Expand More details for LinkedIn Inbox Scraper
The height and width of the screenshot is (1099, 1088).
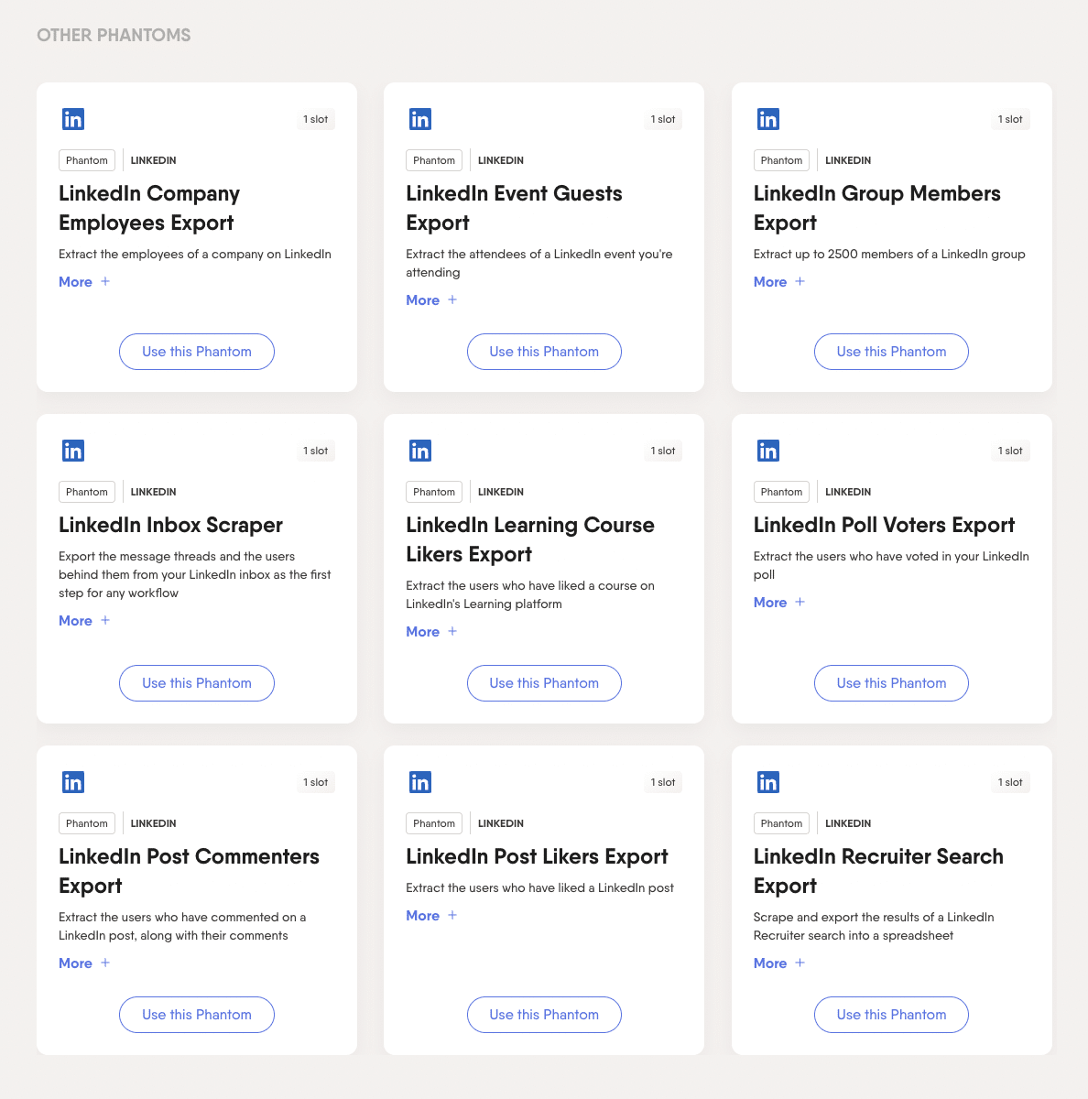click(x=83, y=620)
